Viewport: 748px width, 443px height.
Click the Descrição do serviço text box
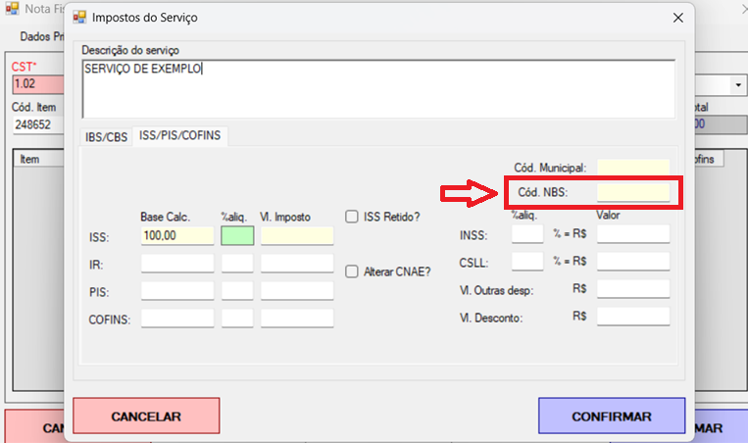(x=378, y=88)
